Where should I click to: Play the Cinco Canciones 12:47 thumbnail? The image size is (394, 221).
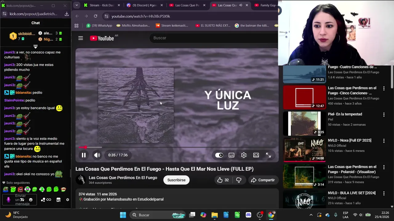point(304,97)
